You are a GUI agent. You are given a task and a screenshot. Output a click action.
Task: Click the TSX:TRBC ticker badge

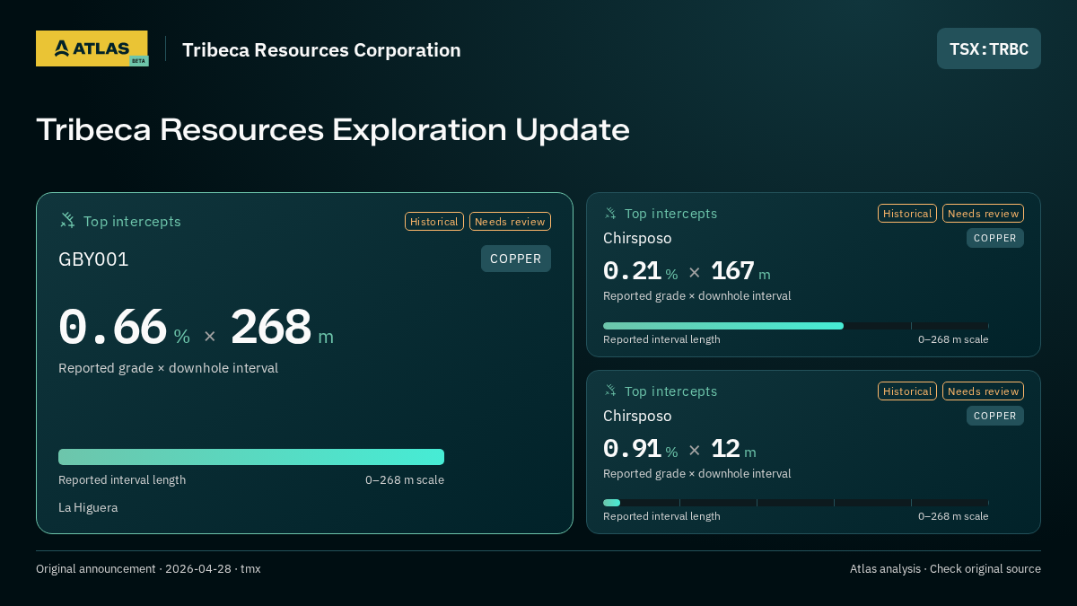pyautogui.click(x=989, y=48)
